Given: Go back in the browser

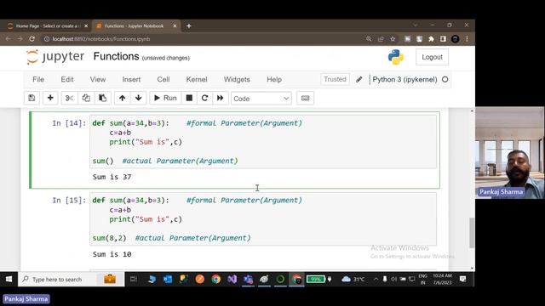Looking at the screenshot, I should 8,39.
